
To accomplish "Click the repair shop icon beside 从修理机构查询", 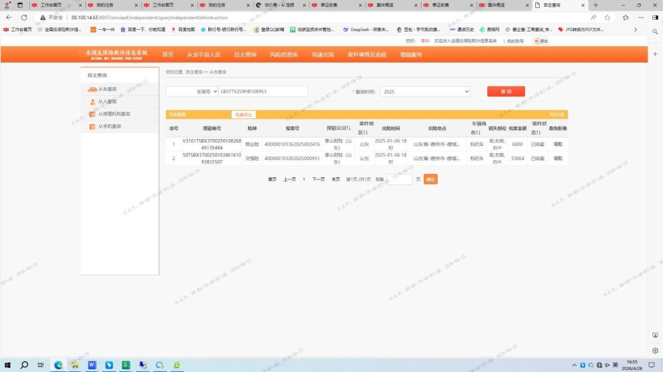I will point(92,114).
